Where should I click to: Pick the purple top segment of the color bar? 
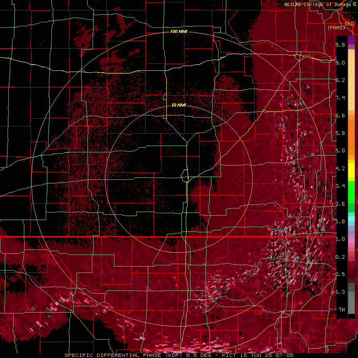351,40
